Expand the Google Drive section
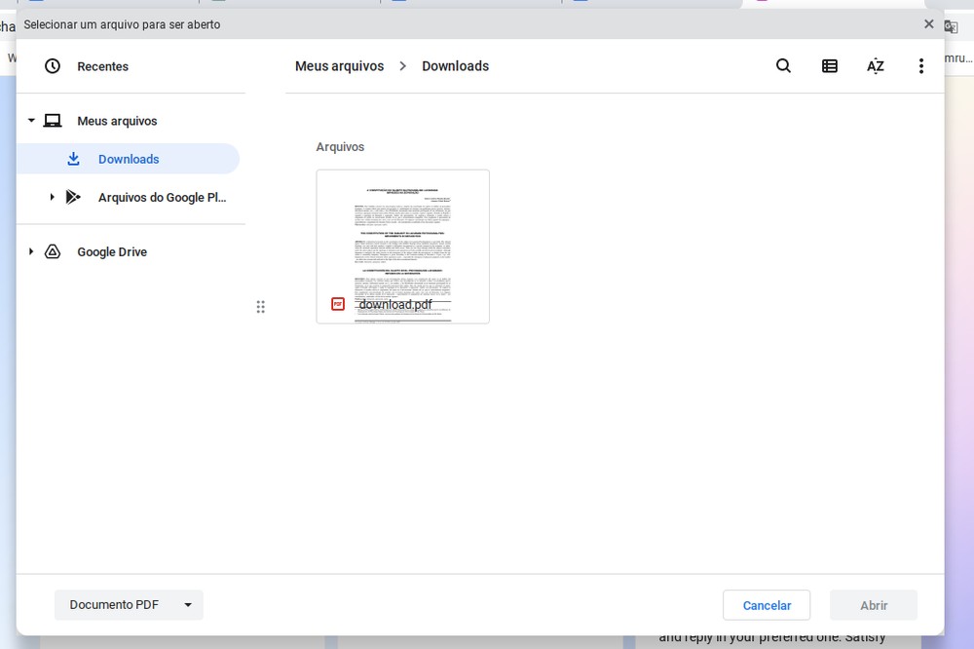The height and width of the screenshot is (649, 974). point(30,251)
